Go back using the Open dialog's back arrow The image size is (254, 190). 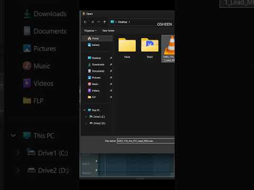pos(85,22)
